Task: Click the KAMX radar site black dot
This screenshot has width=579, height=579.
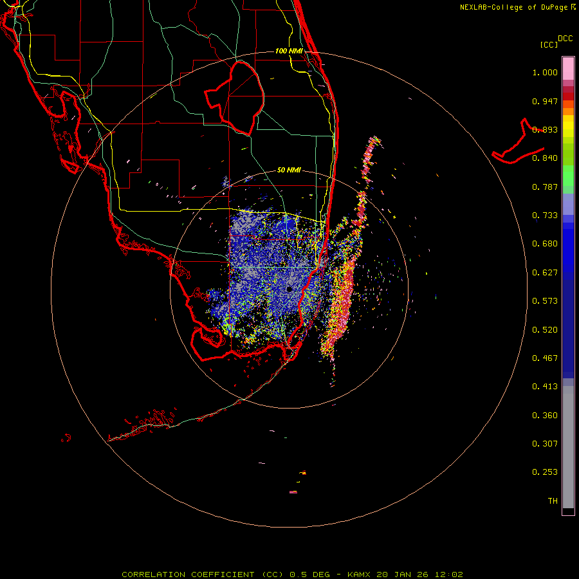Action: tap(289, 289)
